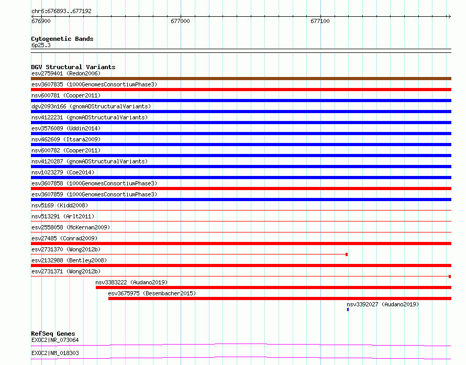Select the DGV Structural Variants track title

coord(73,67)
